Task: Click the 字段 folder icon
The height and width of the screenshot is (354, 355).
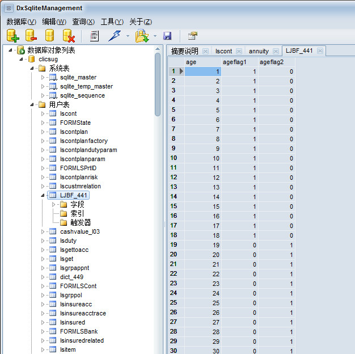Action: (64, 205)
